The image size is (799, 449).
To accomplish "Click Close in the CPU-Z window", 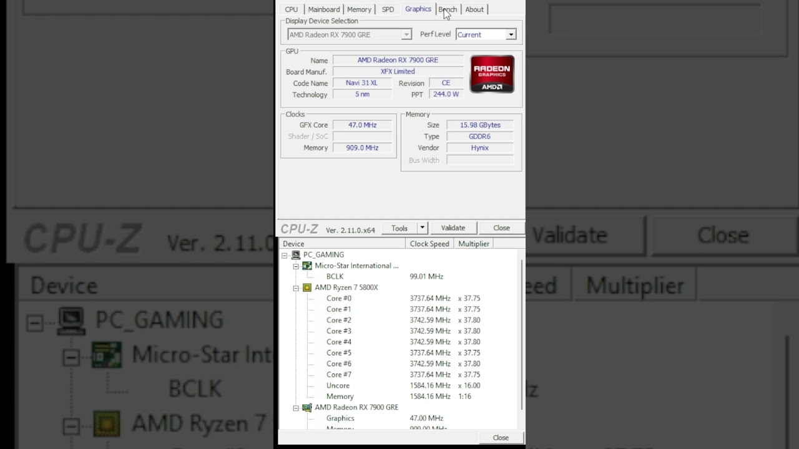I will click(x=501, y=228).
